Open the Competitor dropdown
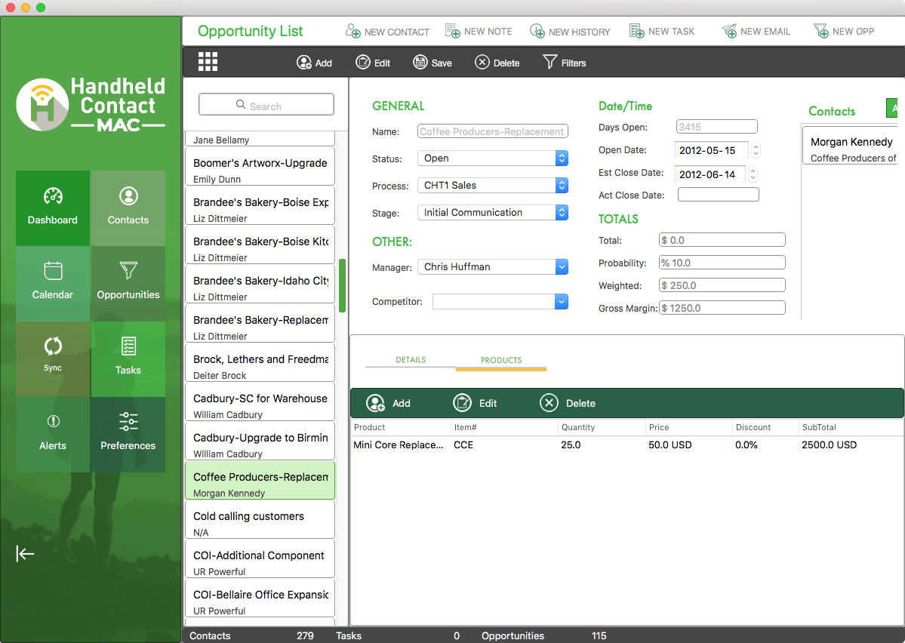 tap(561, 302)
